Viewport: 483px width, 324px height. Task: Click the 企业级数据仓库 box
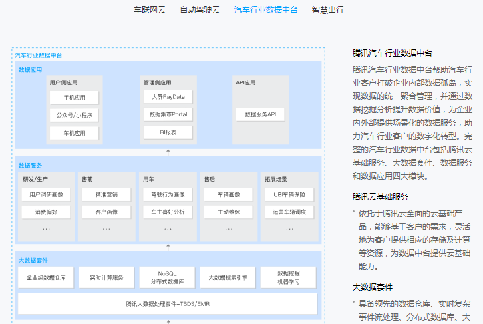(46, 277)
